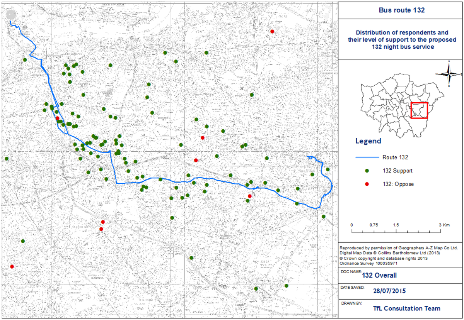
Task: Click the scale bar line
Action: pyautogui.click(x=396, y=232)
